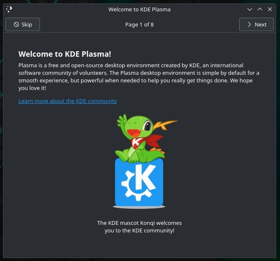The image size is (280, 261).
Task: Click the 'Page 1 of 8' indicator text
Action: 140,25
